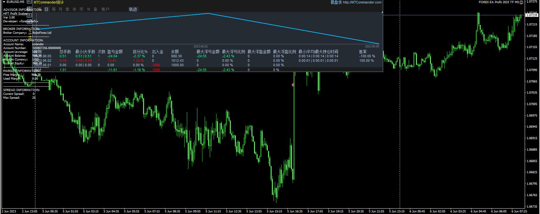The width and height of the screenshot is (540, 214).
Task: Select the 备 tab in the statistics panel
Action: pyautogui.click(x=96, y=9)
